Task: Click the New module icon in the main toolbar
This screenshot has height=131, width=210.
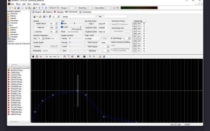Action: 10,8
